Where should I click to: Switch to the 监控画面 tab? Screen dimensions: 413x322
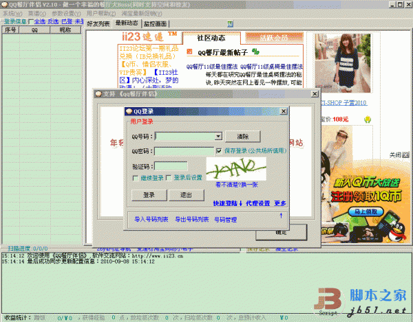(x=155, y=24)
